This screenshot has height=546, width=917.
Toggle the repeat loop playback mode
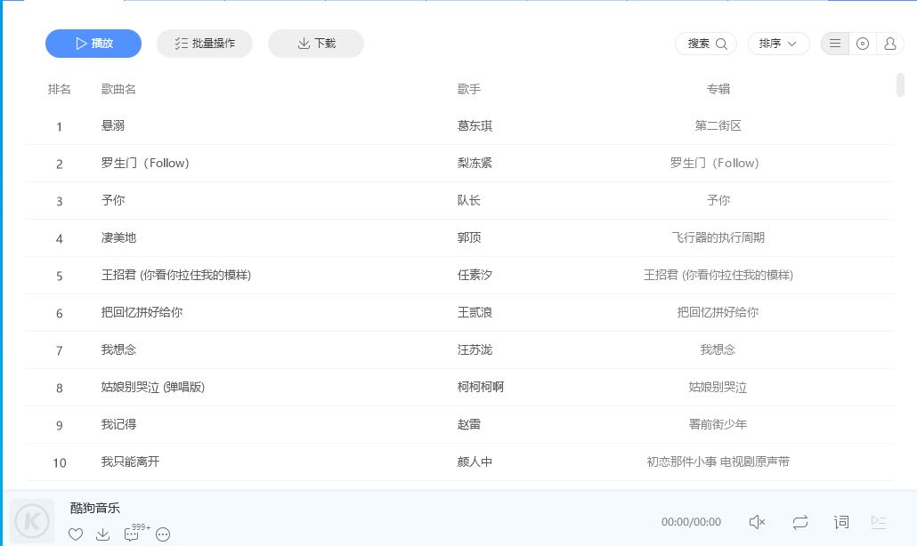pyautogui.click(x=799, y=522)
